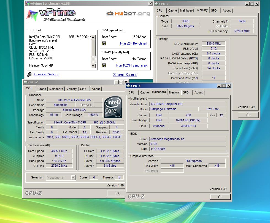Click the DRAM Frequency value 930.0 MHz
This screenshot has height=223, width=270.
(214, 44)
